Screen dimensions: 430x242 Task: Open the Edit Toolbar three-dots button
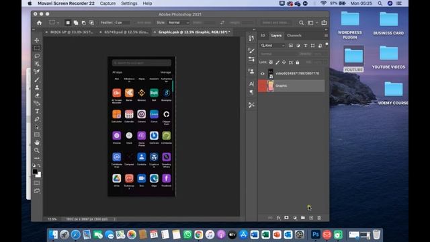[37, 159]
